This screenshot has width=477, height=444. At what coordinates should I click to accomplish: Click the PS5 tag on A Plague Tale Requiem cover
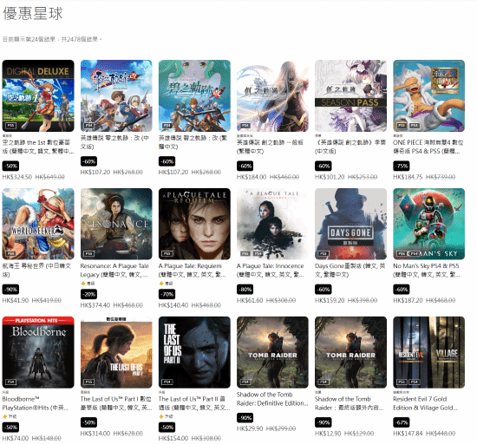tap(167, 253)
